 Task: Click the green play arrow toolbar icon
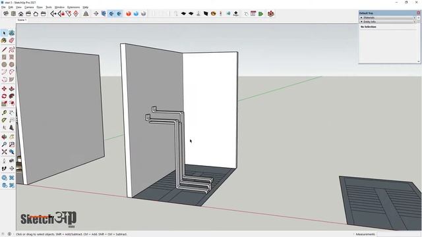tap(261, 14)
